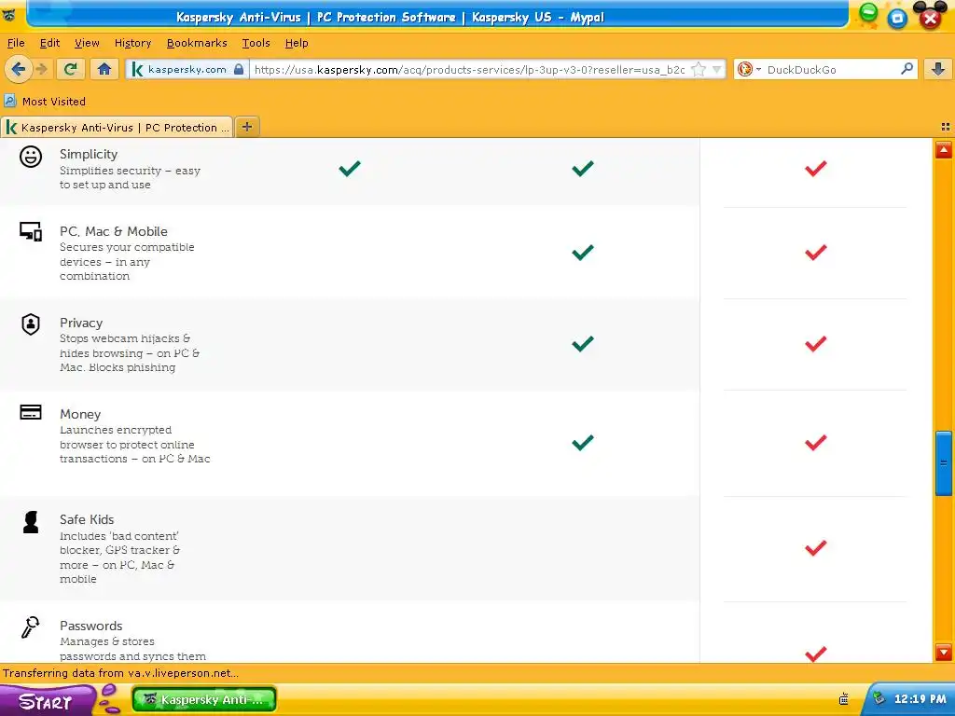Image resolution: width=955 pixels, height=716 pixels.
Task: Select the Kaspersky Anti-... taskbar button
Action: (x=204, y=699)
